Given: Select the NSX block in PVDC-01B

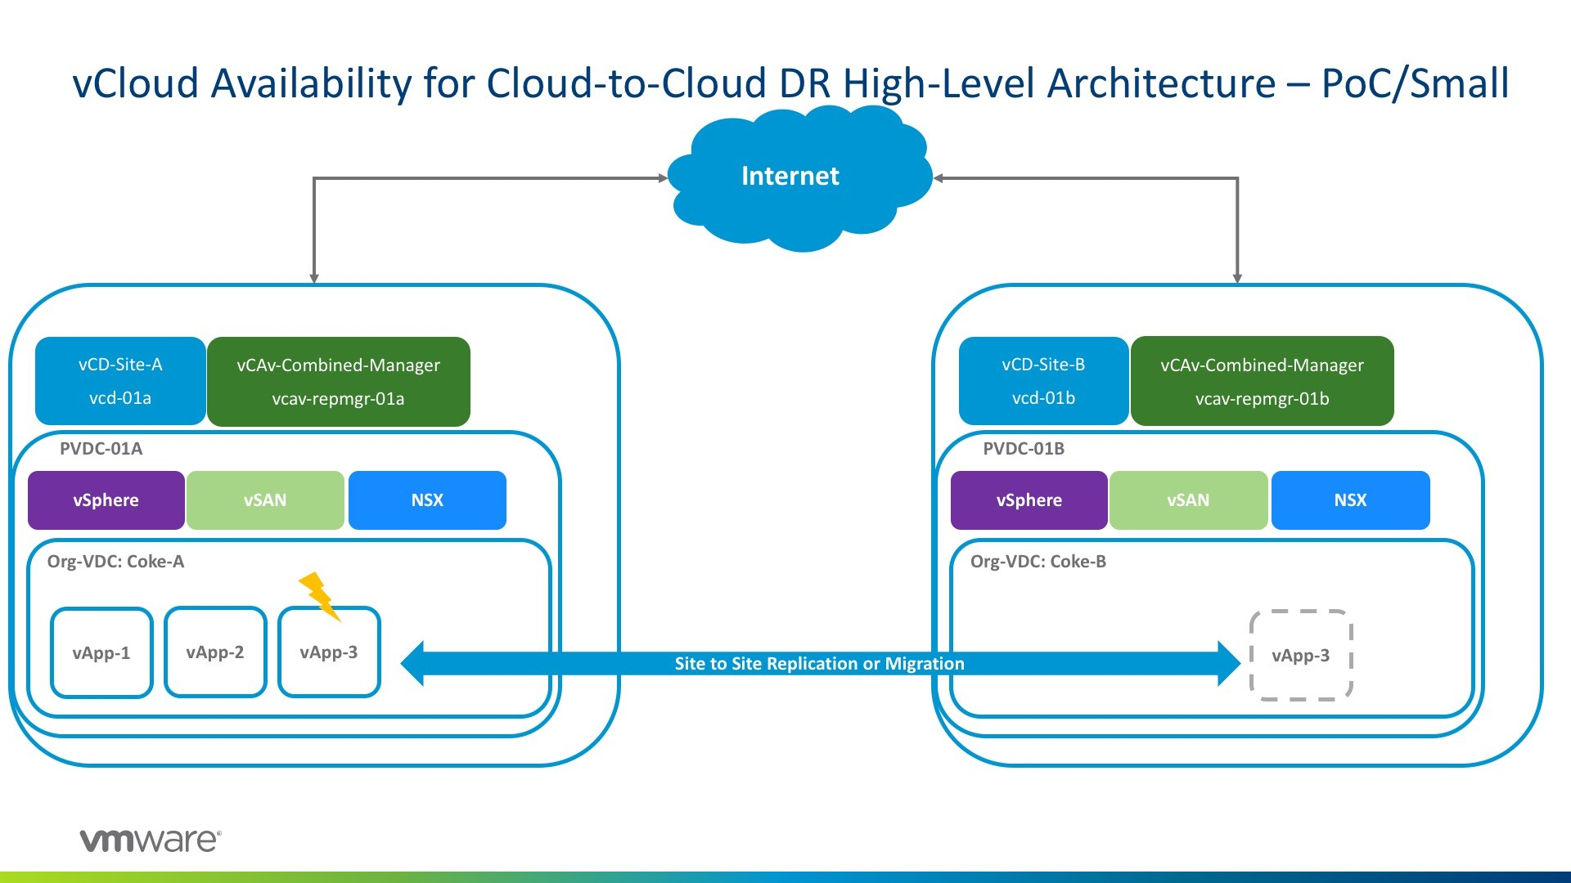Looking at the screenshot, I should [x=1350, y=500].
